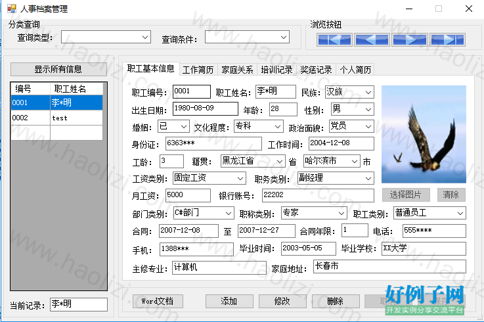Click the 当前记录 field 李*明
The image size is (484, 322).
point(79,304)
